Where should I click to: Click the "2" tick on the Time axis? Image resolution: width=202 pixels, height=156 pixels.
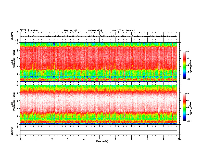[52, 139]
